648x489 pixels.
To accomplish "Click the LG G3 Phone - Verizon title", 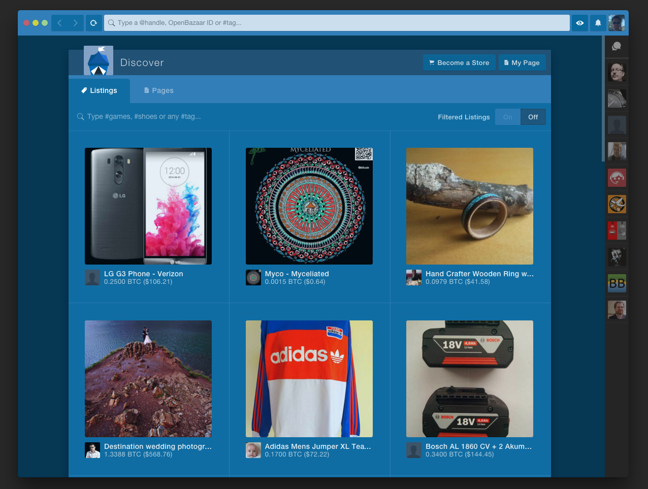I will 144,274.
